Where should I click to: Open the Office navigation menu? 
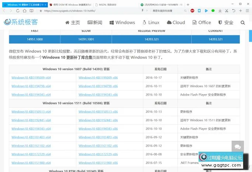pyautogui.click(x=202, y=22)
